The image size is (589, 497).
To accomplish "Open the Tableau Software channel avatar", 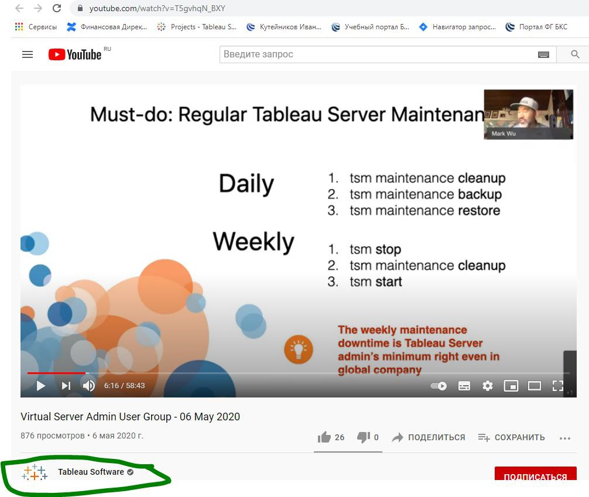I will 35,472.
